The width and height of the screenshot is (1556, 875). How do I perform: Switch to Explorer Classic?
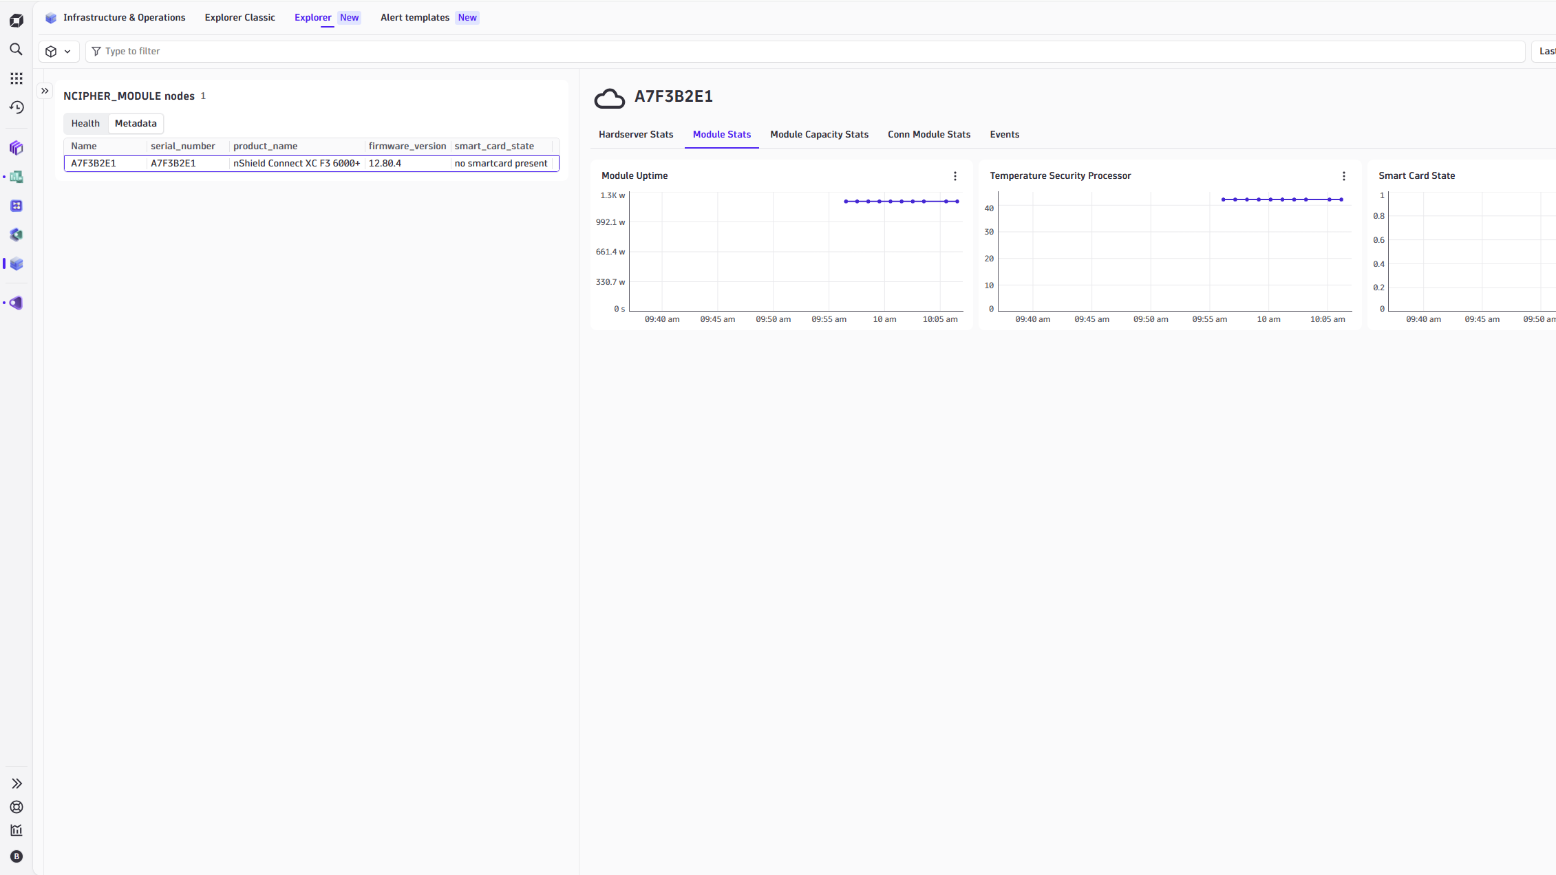pyautogui.click(x=239, y=18)
